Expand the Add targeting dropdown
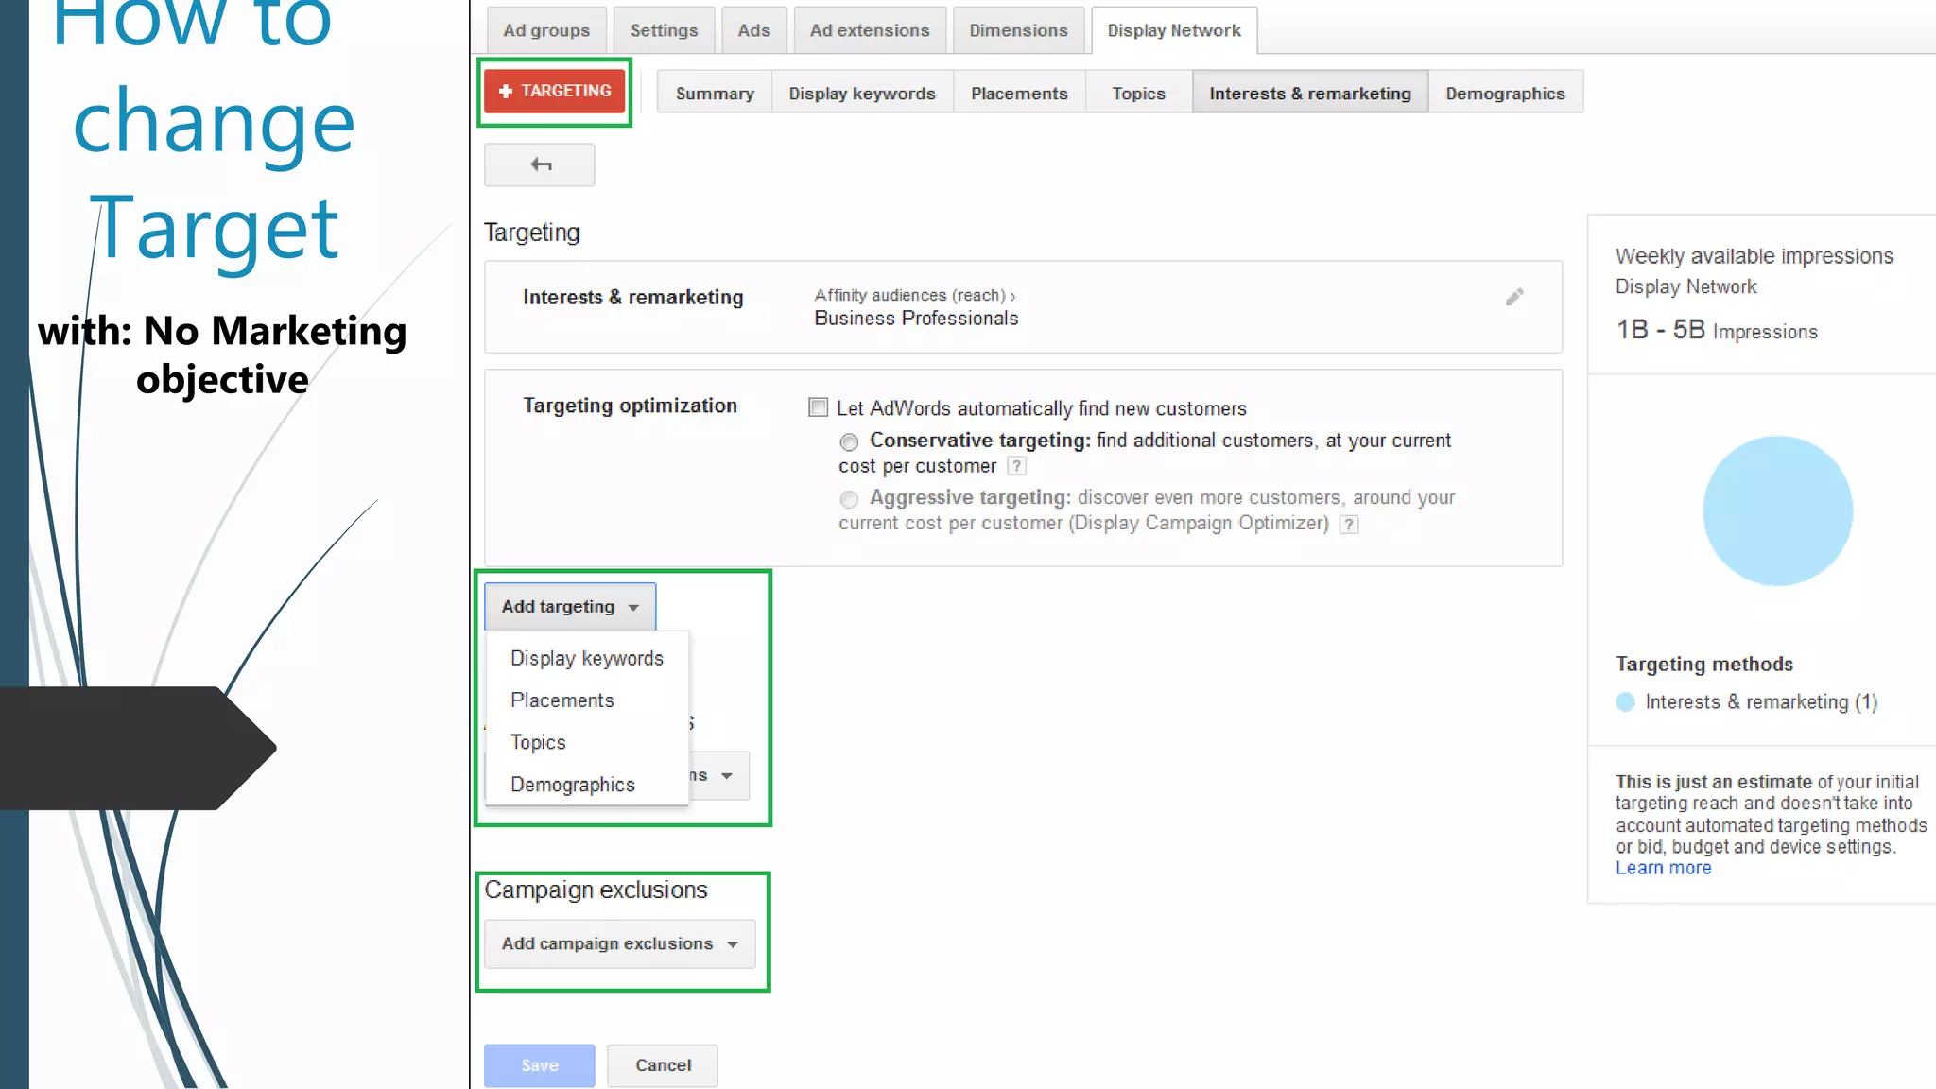 [x=570, y=607]
